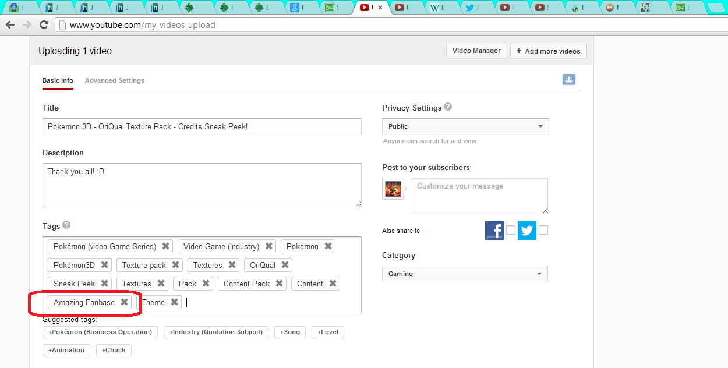The width and height of the screenshot is (728, 368).
Task: Expand the Gaming category dropdown
Action: (x=465, y=274)
